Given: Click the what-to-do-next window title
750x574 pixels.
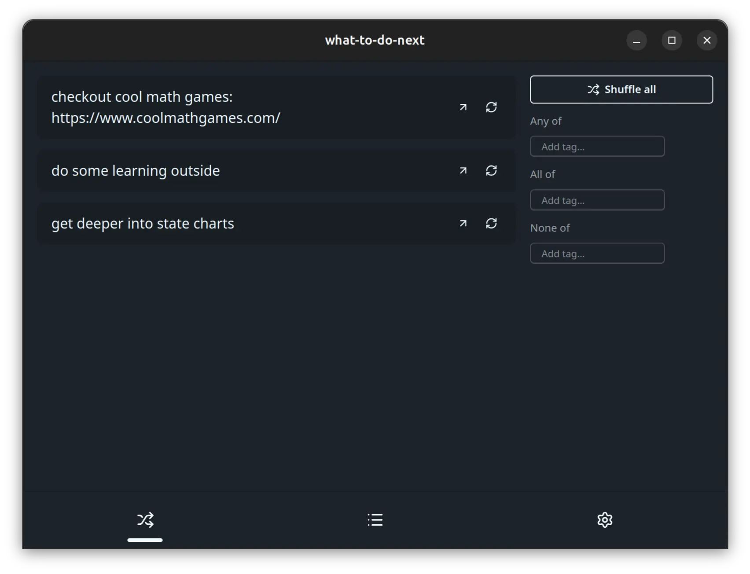Looking at the screenshot, I should tap(375, 40).
